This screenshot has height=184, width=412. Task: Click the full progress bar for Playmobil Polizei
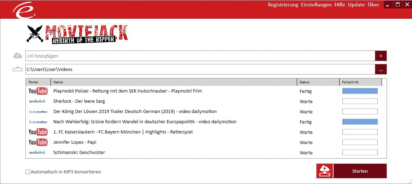tap(360, 91)
